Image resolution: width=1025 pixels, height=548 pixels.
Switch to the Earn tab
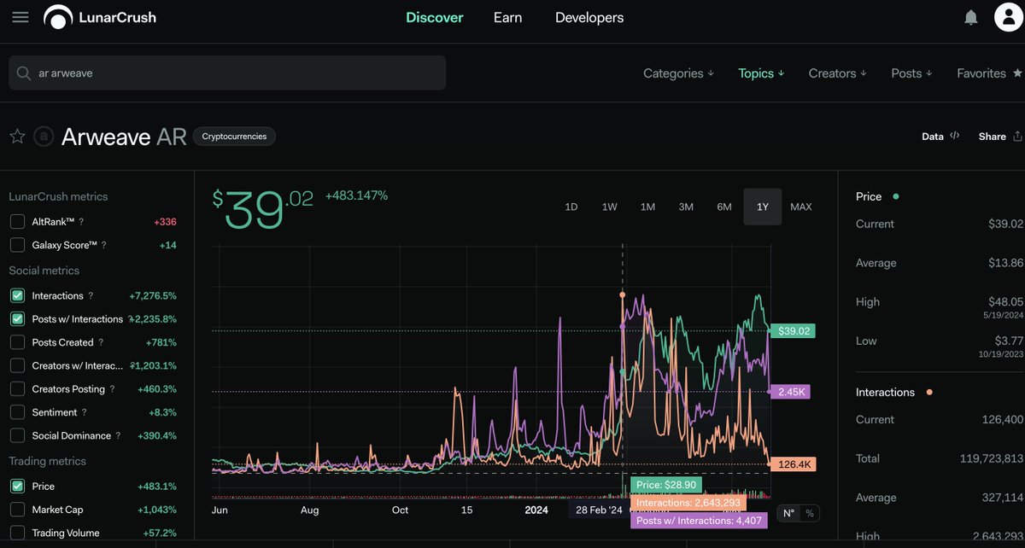507,17
